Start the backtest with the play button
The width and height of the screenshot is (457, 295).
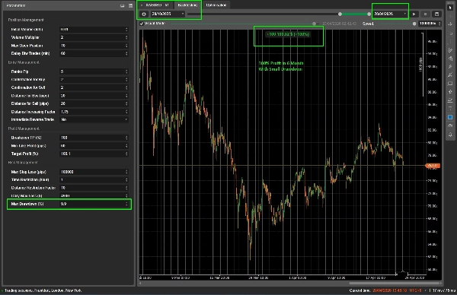click(x=414, y=14)
